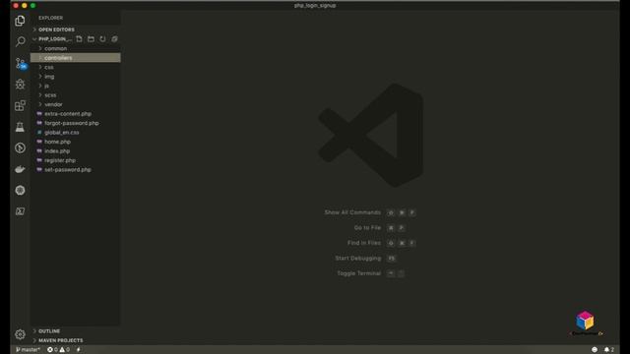Expand the Maven Projects section

(76, 340)
